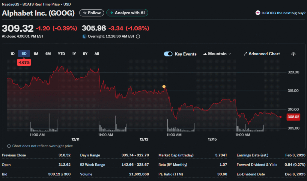Show the 5Y price history
This screenshot has width=307, height=181.
point(85,54)
